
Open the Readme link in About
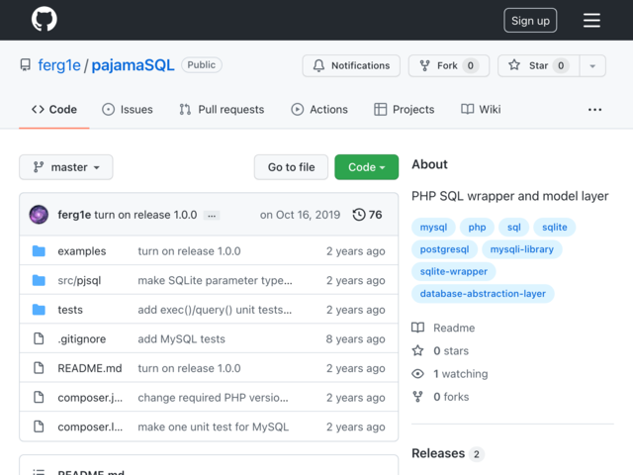click(x=454, y=328)
